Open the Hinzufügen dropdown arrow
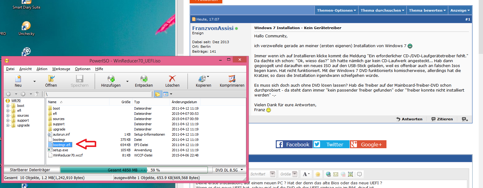Screen dimensions: 483x188 pyautogui.click(x=127, y=81)
